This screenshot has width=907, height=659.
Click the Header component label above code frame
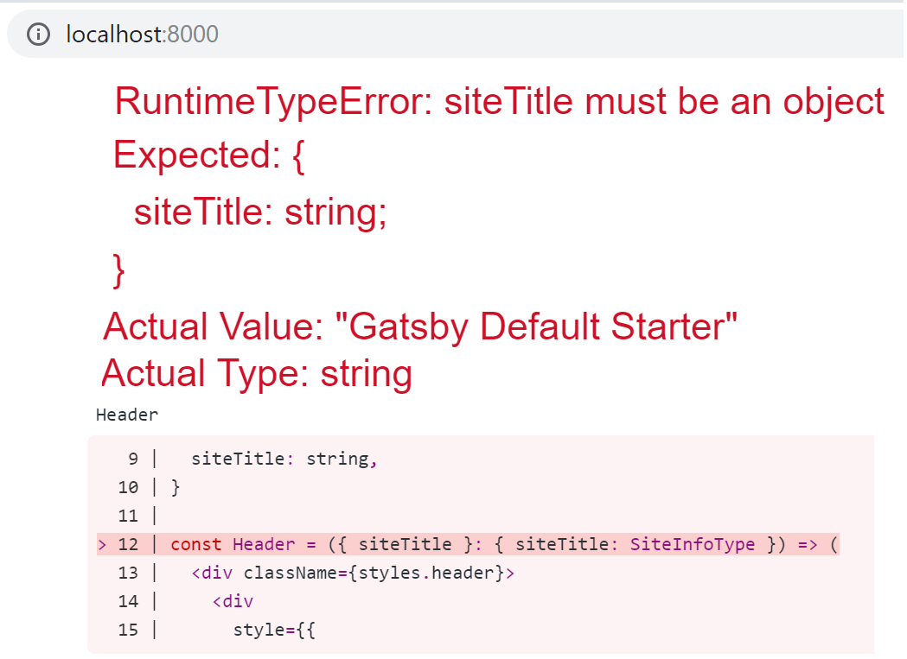point(126,415)
